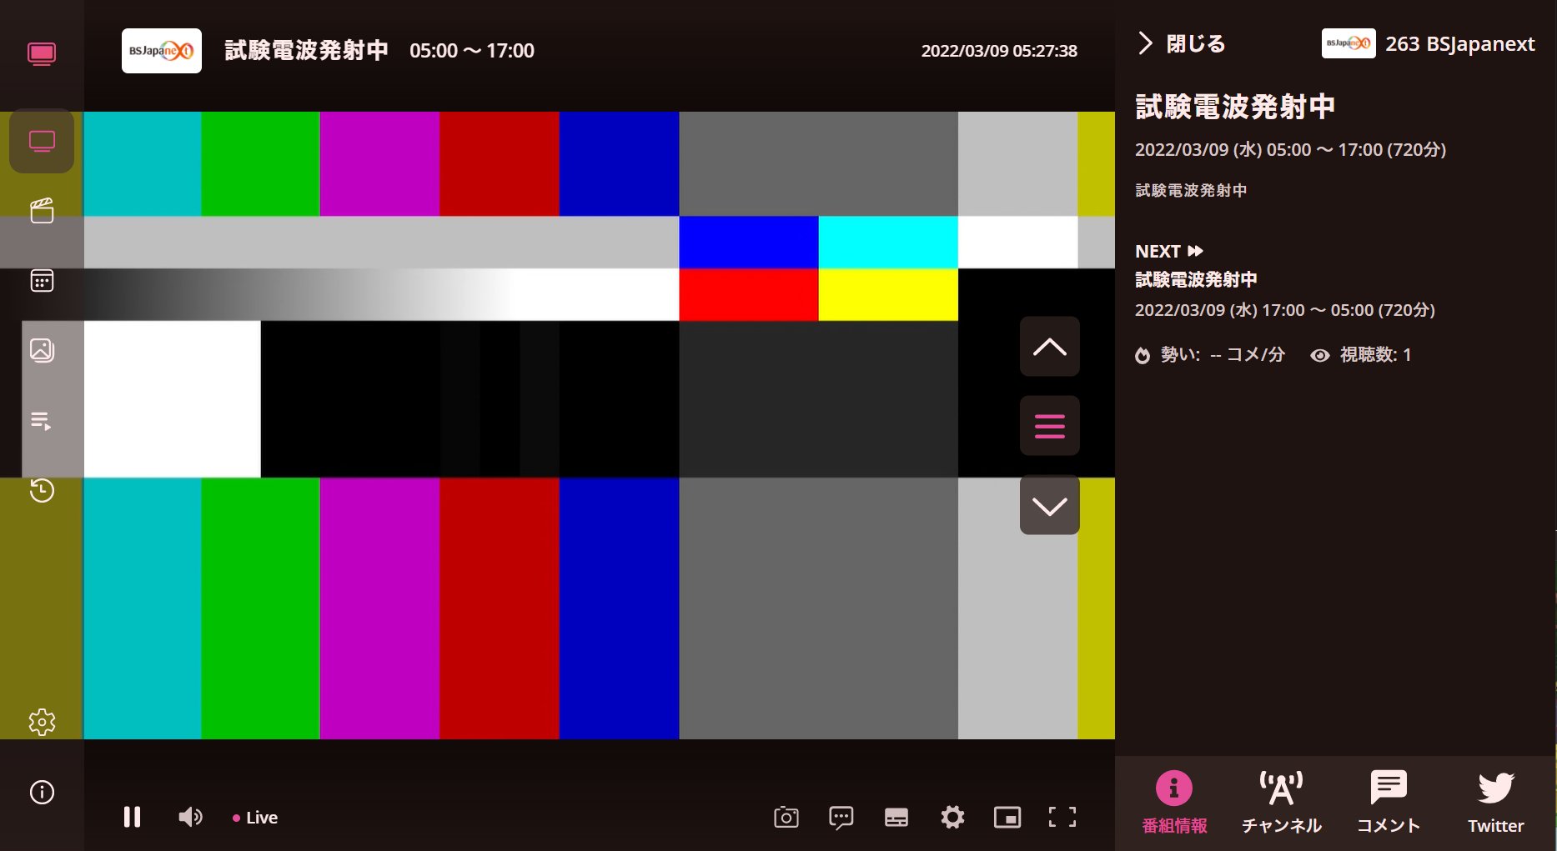Toggle the playlist queue icon in sidebar

coord(41,421)
